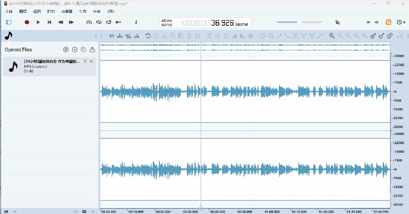409x214 pixels.
Task: Adjust the playback volume slider handle
Action: click(299, 22)
